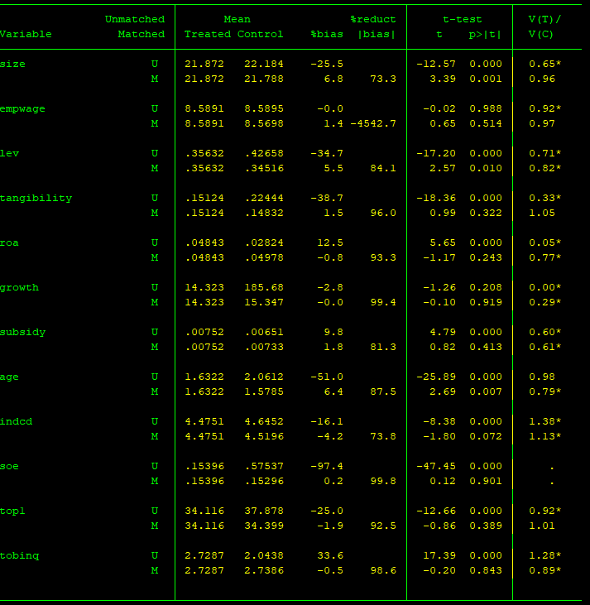The image size is (590, 605).
Task: Select the 'tangibility' variable name
Action: [36, 199]
